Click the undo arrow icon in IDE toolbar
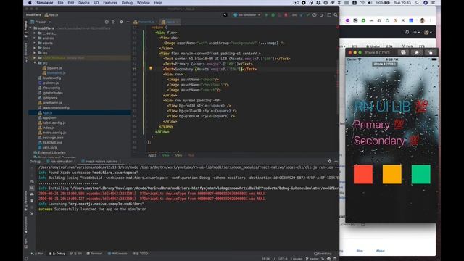The width and height of the screenshot is (464, 261). tap(321, 14)
